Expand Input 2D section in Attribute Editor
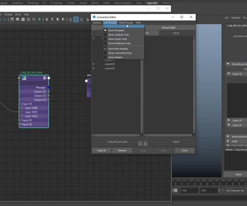Viewport: 247px width, 206px height. pyautogui.click(x=229, y=120)
